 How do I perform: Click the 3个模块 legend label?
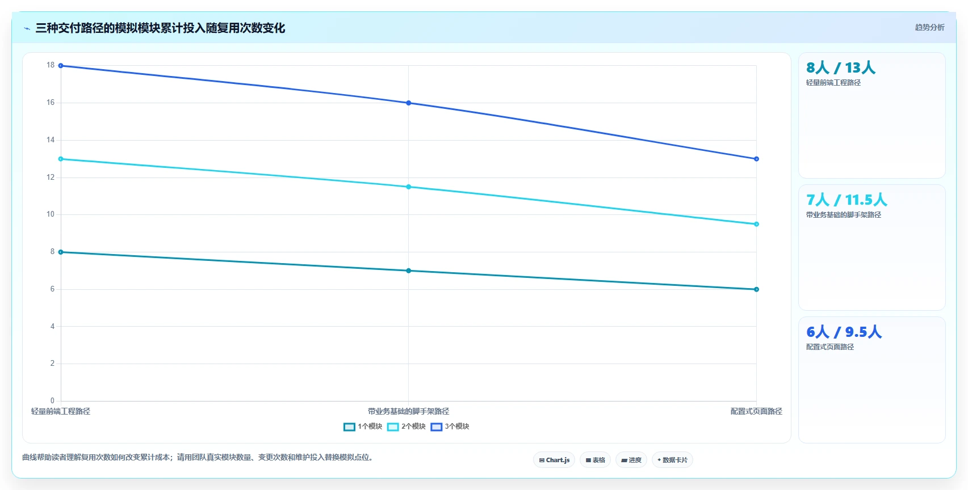[x=457, y=426]
